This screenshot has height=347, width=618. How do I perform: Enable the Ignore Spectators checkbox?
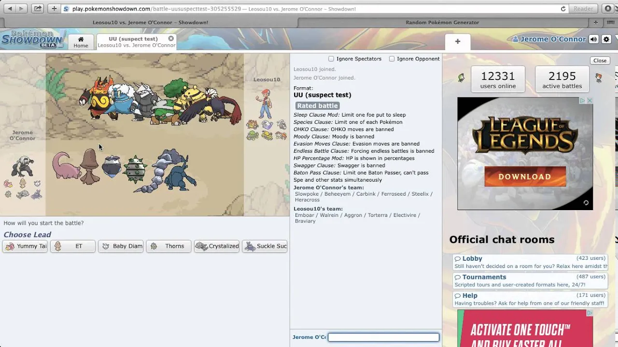tap(331, 59)
